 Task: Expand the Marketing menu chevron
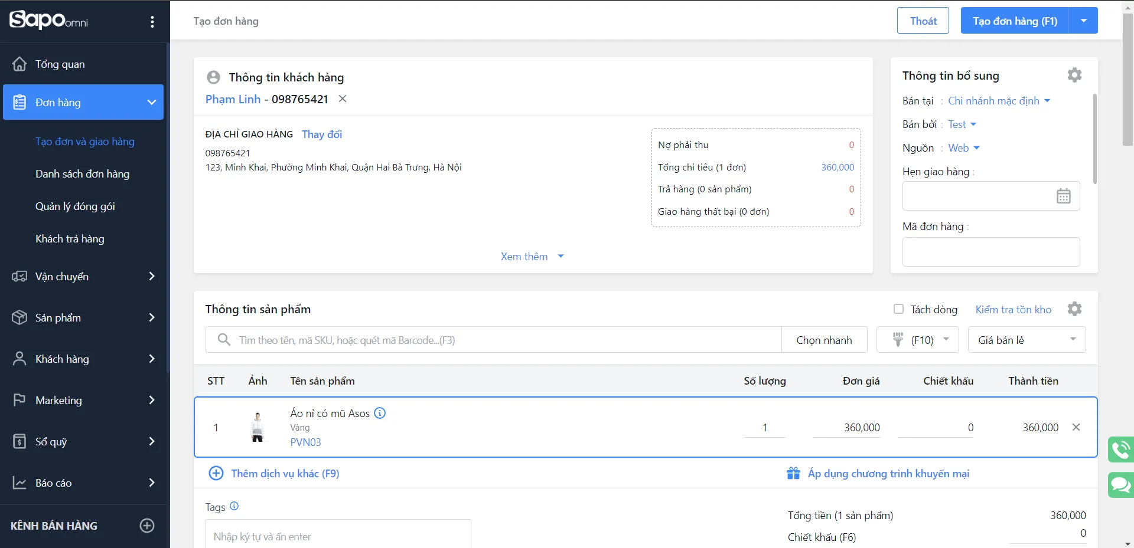pos(152,400)
